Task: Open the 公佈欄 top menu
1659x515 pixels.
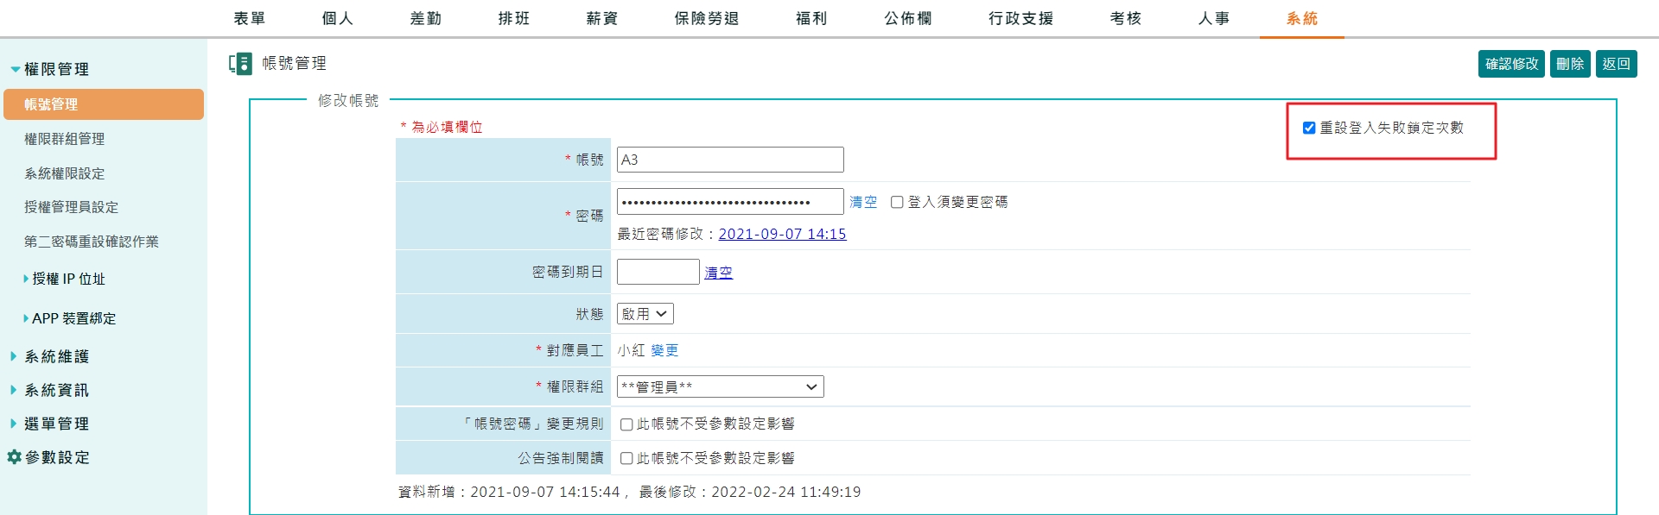Action: click(x=908, y=18)
